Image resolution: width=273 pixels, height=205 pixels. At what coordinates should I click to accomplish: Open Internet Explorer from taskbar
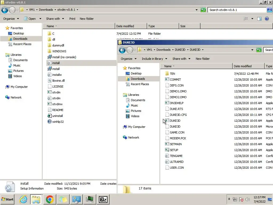[x=23, y=199]
